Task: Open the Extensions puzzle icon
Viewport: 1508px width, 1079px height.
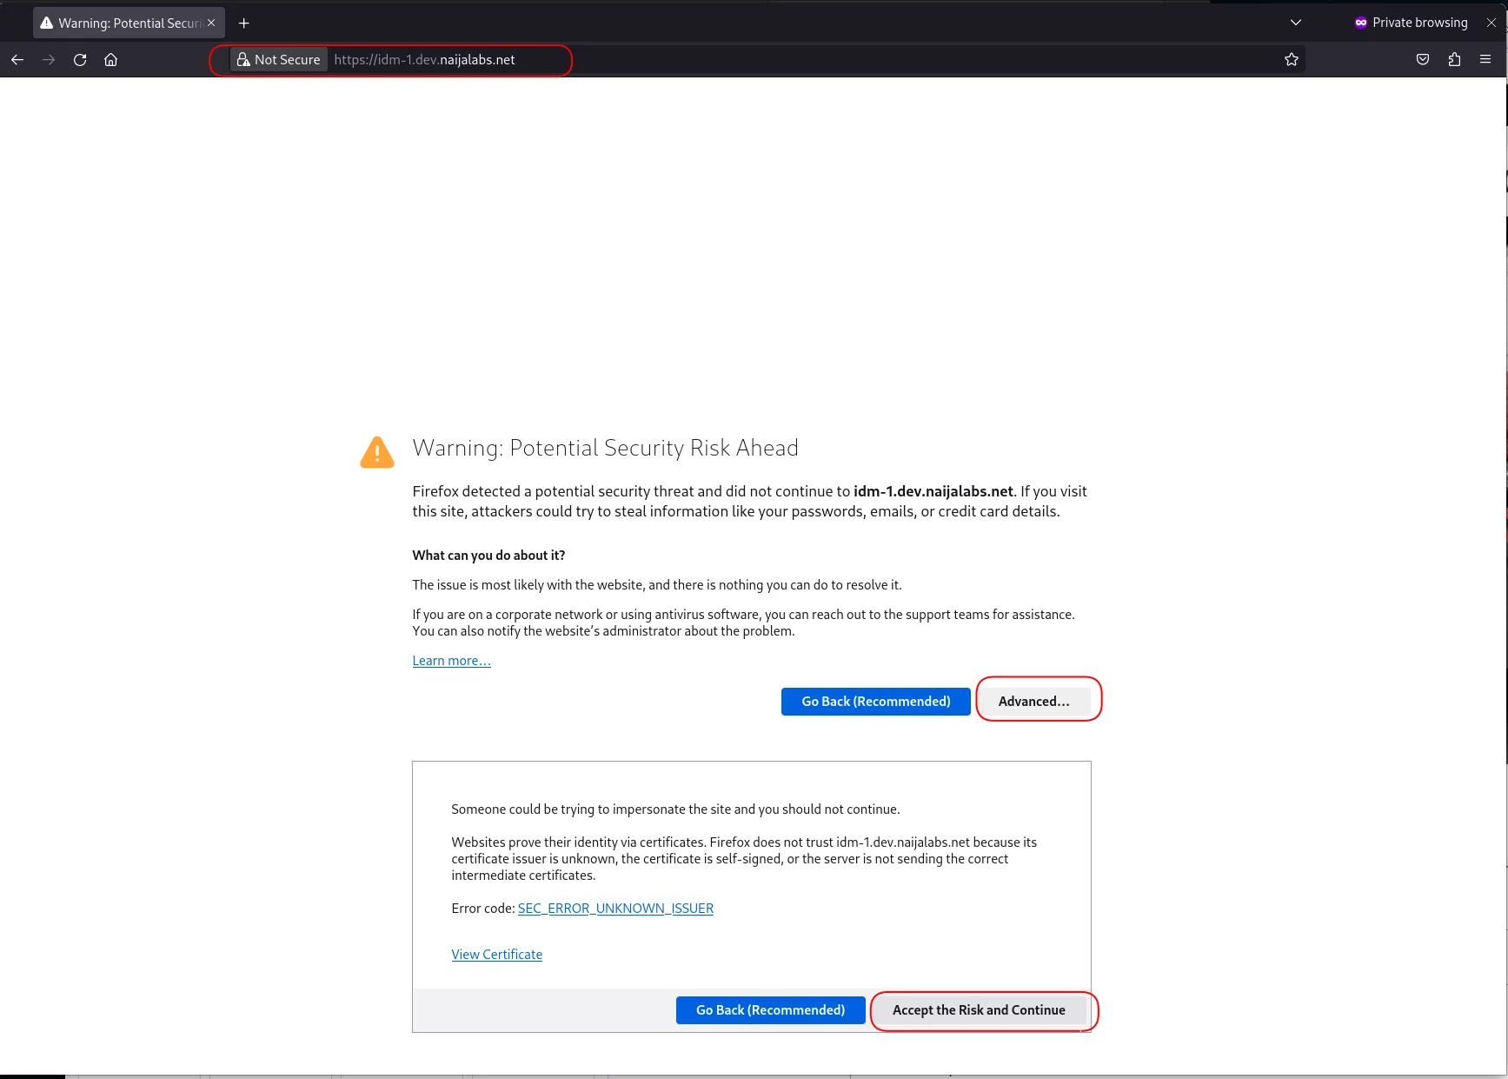Action: click(x=1454, y=60)
